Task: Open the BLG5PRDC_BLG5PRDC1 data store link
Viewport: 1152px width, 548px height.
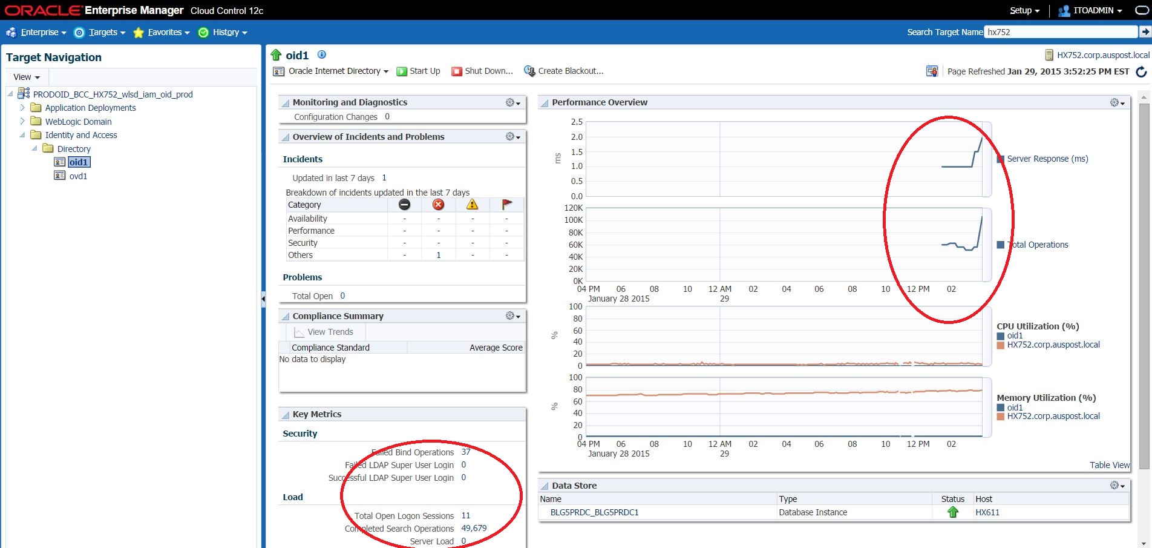Action: point(594,512)
